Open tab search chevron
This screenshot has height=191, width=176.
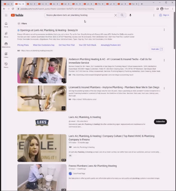[154, 2]
